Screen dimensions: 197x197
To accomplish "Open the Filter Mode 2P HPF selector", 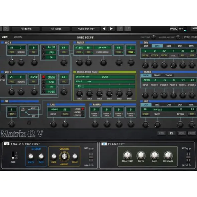I will 102,48.
